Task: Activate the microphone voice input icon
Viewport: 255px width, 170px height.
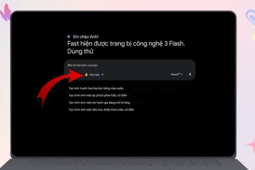Action: (x=190, y=74)
